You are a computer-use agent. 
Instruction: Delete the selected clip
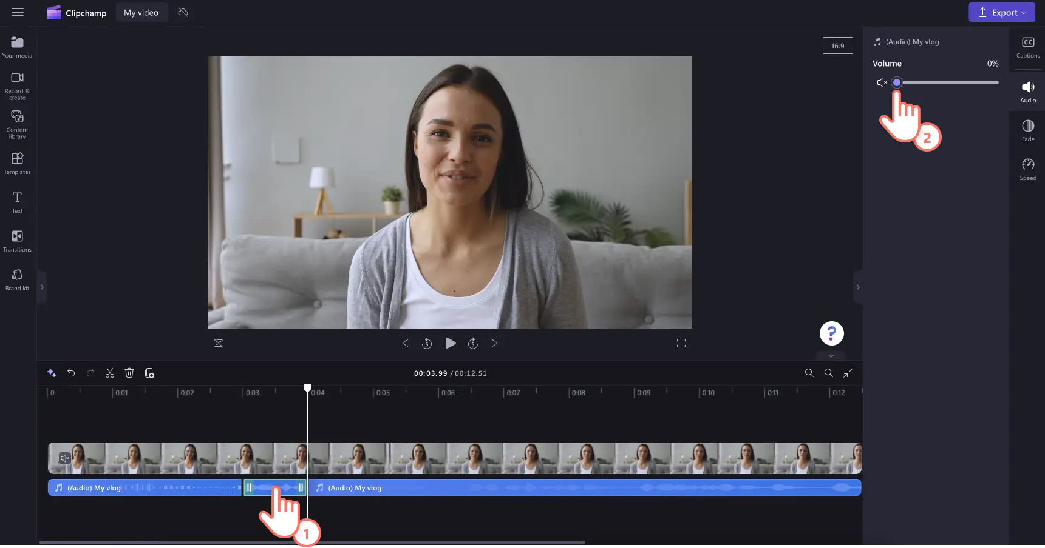(x=129, y=373)
